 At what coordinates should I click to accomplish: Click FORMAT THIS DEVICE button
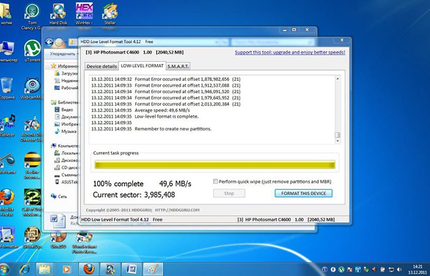tap(303, 193)
